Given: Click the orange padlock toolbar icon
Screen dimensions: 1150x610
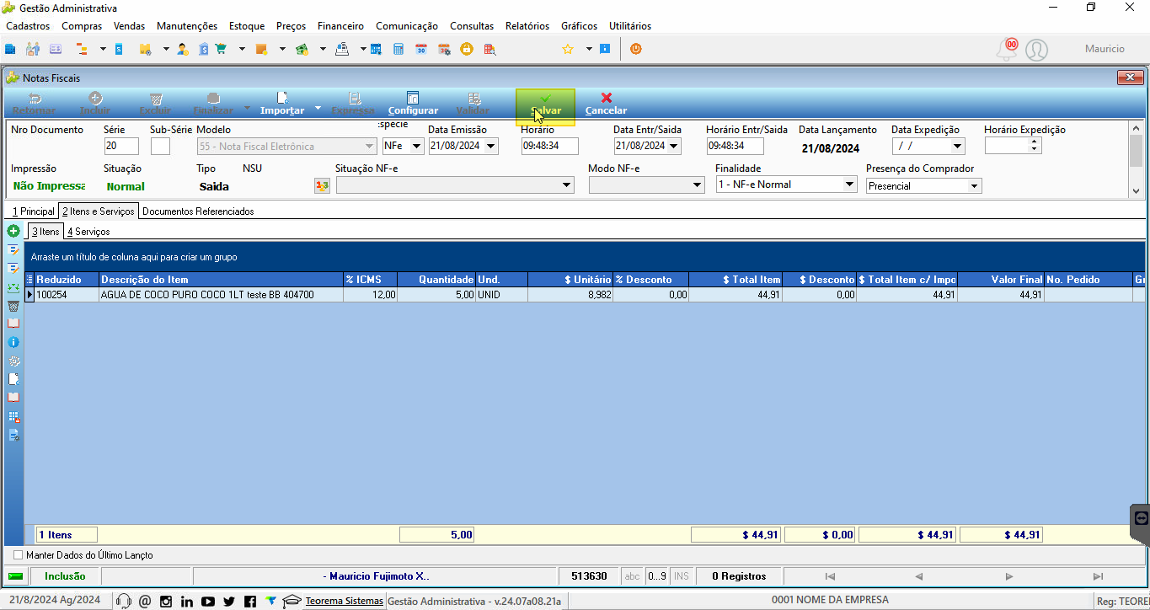Looking at the screenshot, I should 467,49.
